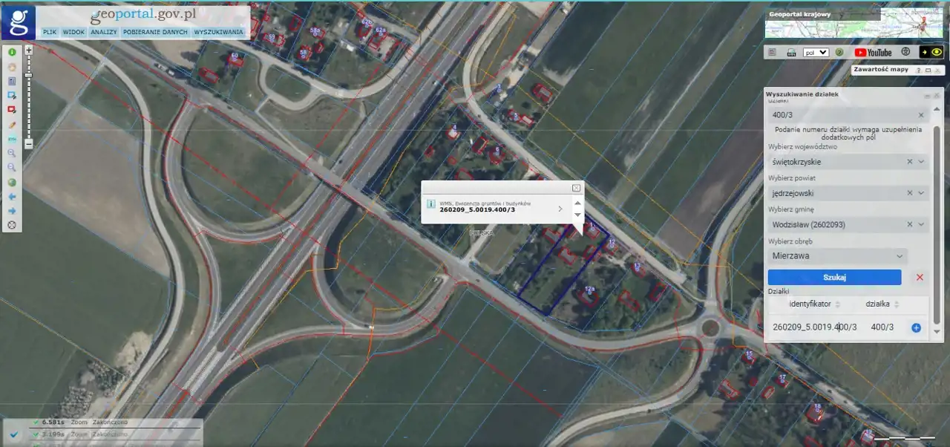
Task: Expand the świętokrzyskie województwo dropdown
Action: click(921, 162)
